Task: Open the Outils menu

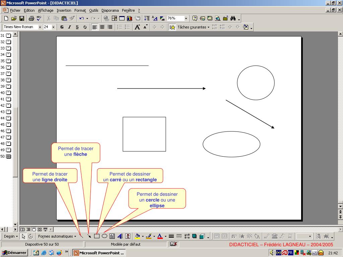Action: (94, 10)
